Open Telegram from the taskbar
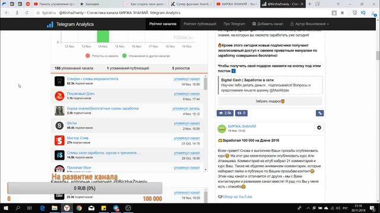Screen dimensions: 380x213 tap(116, 208)
